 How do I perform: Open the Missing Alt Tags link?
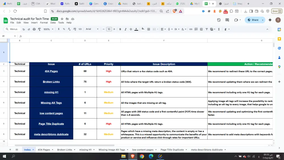[x=51, y=103]
